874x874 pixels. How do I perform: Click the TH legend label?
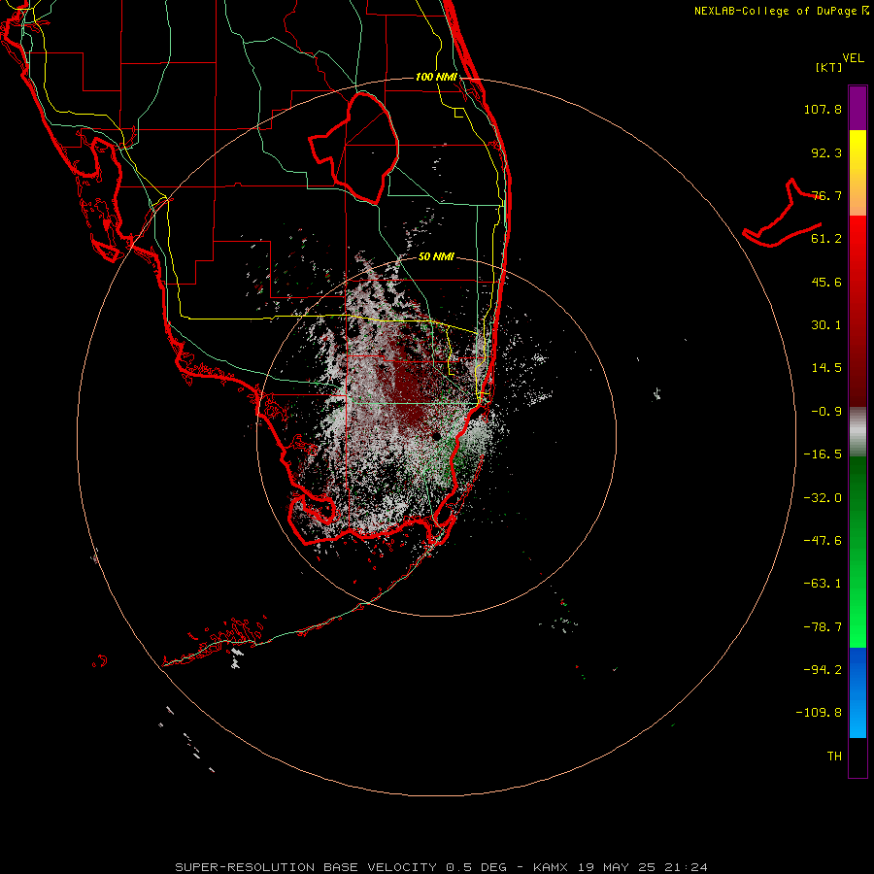tap(834, 756)
